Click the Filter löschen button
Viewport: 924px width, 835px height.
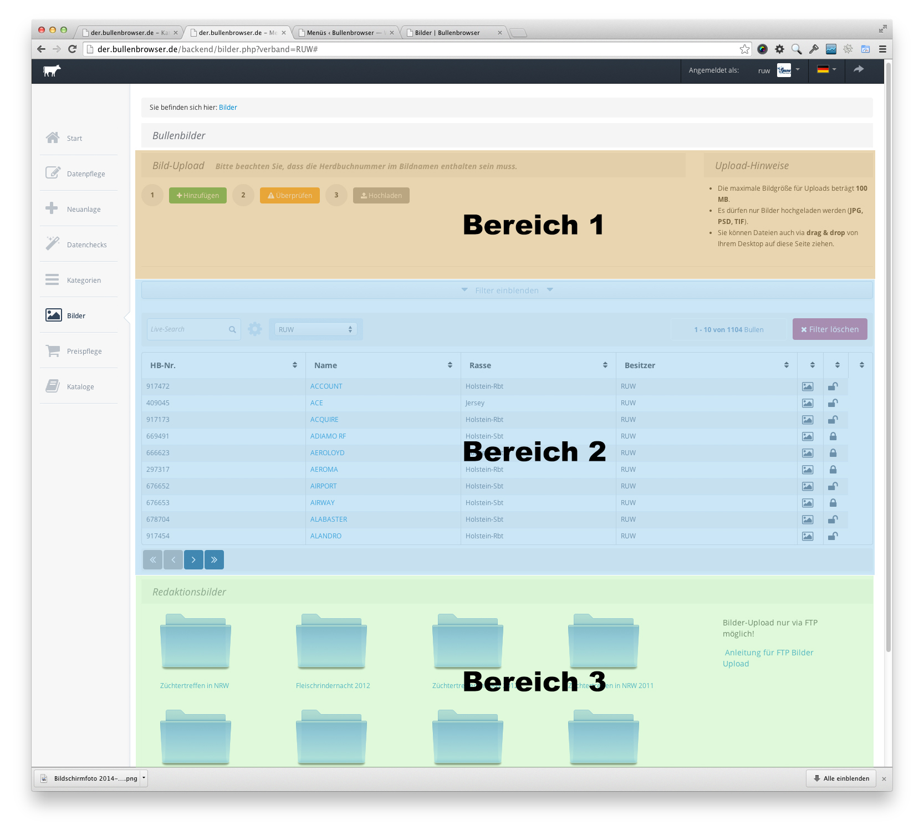coord(829,329)
